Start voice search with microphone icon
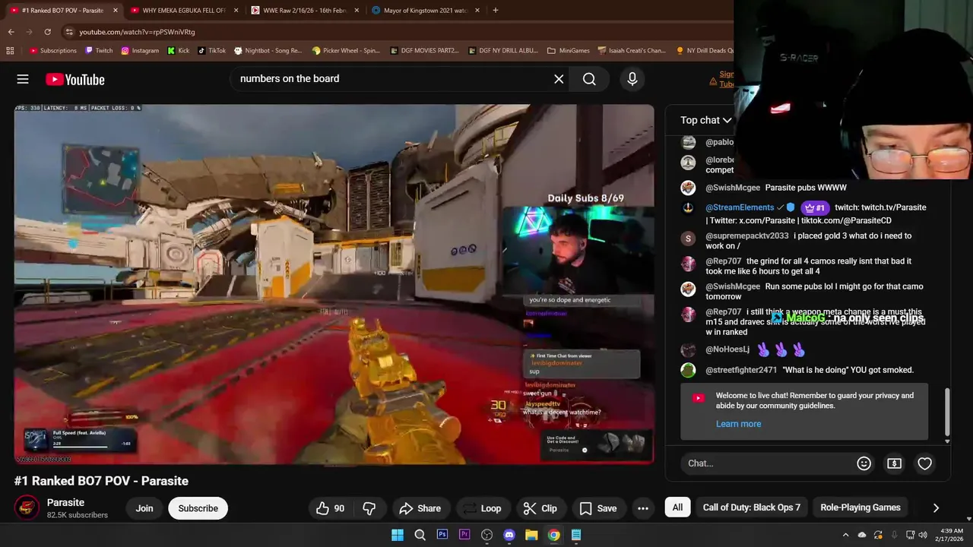 coord(632,79)
